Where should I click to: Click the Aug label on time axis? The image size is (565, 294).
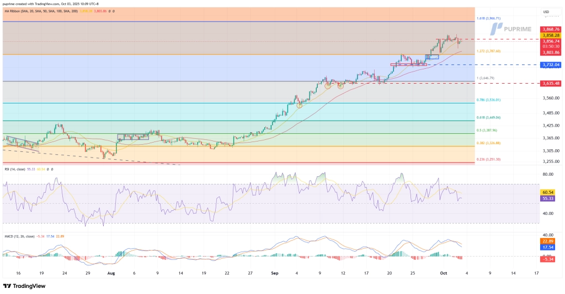click(x=111, y=273)
